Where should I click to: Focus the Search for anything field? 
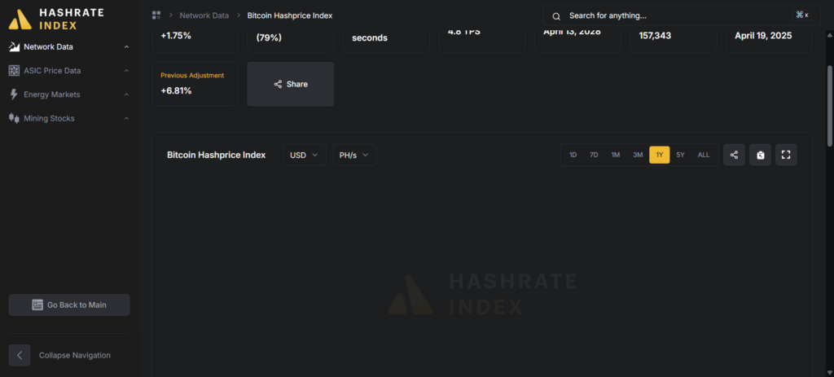[682, 16]
